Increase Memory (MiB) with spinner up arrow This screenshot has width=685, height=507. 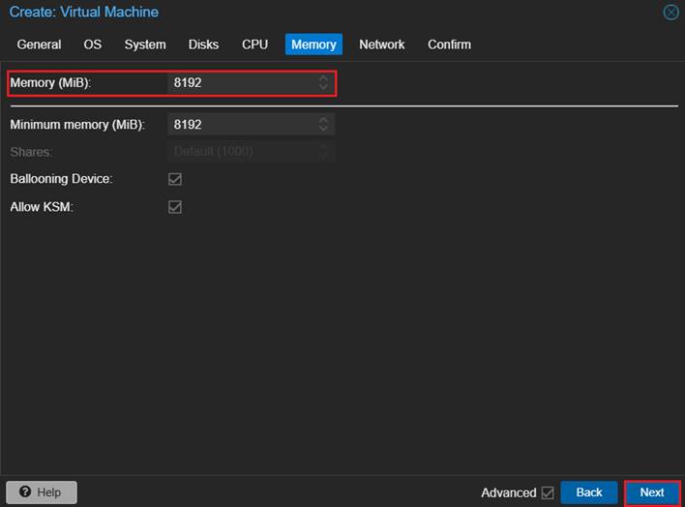[324, 79]
